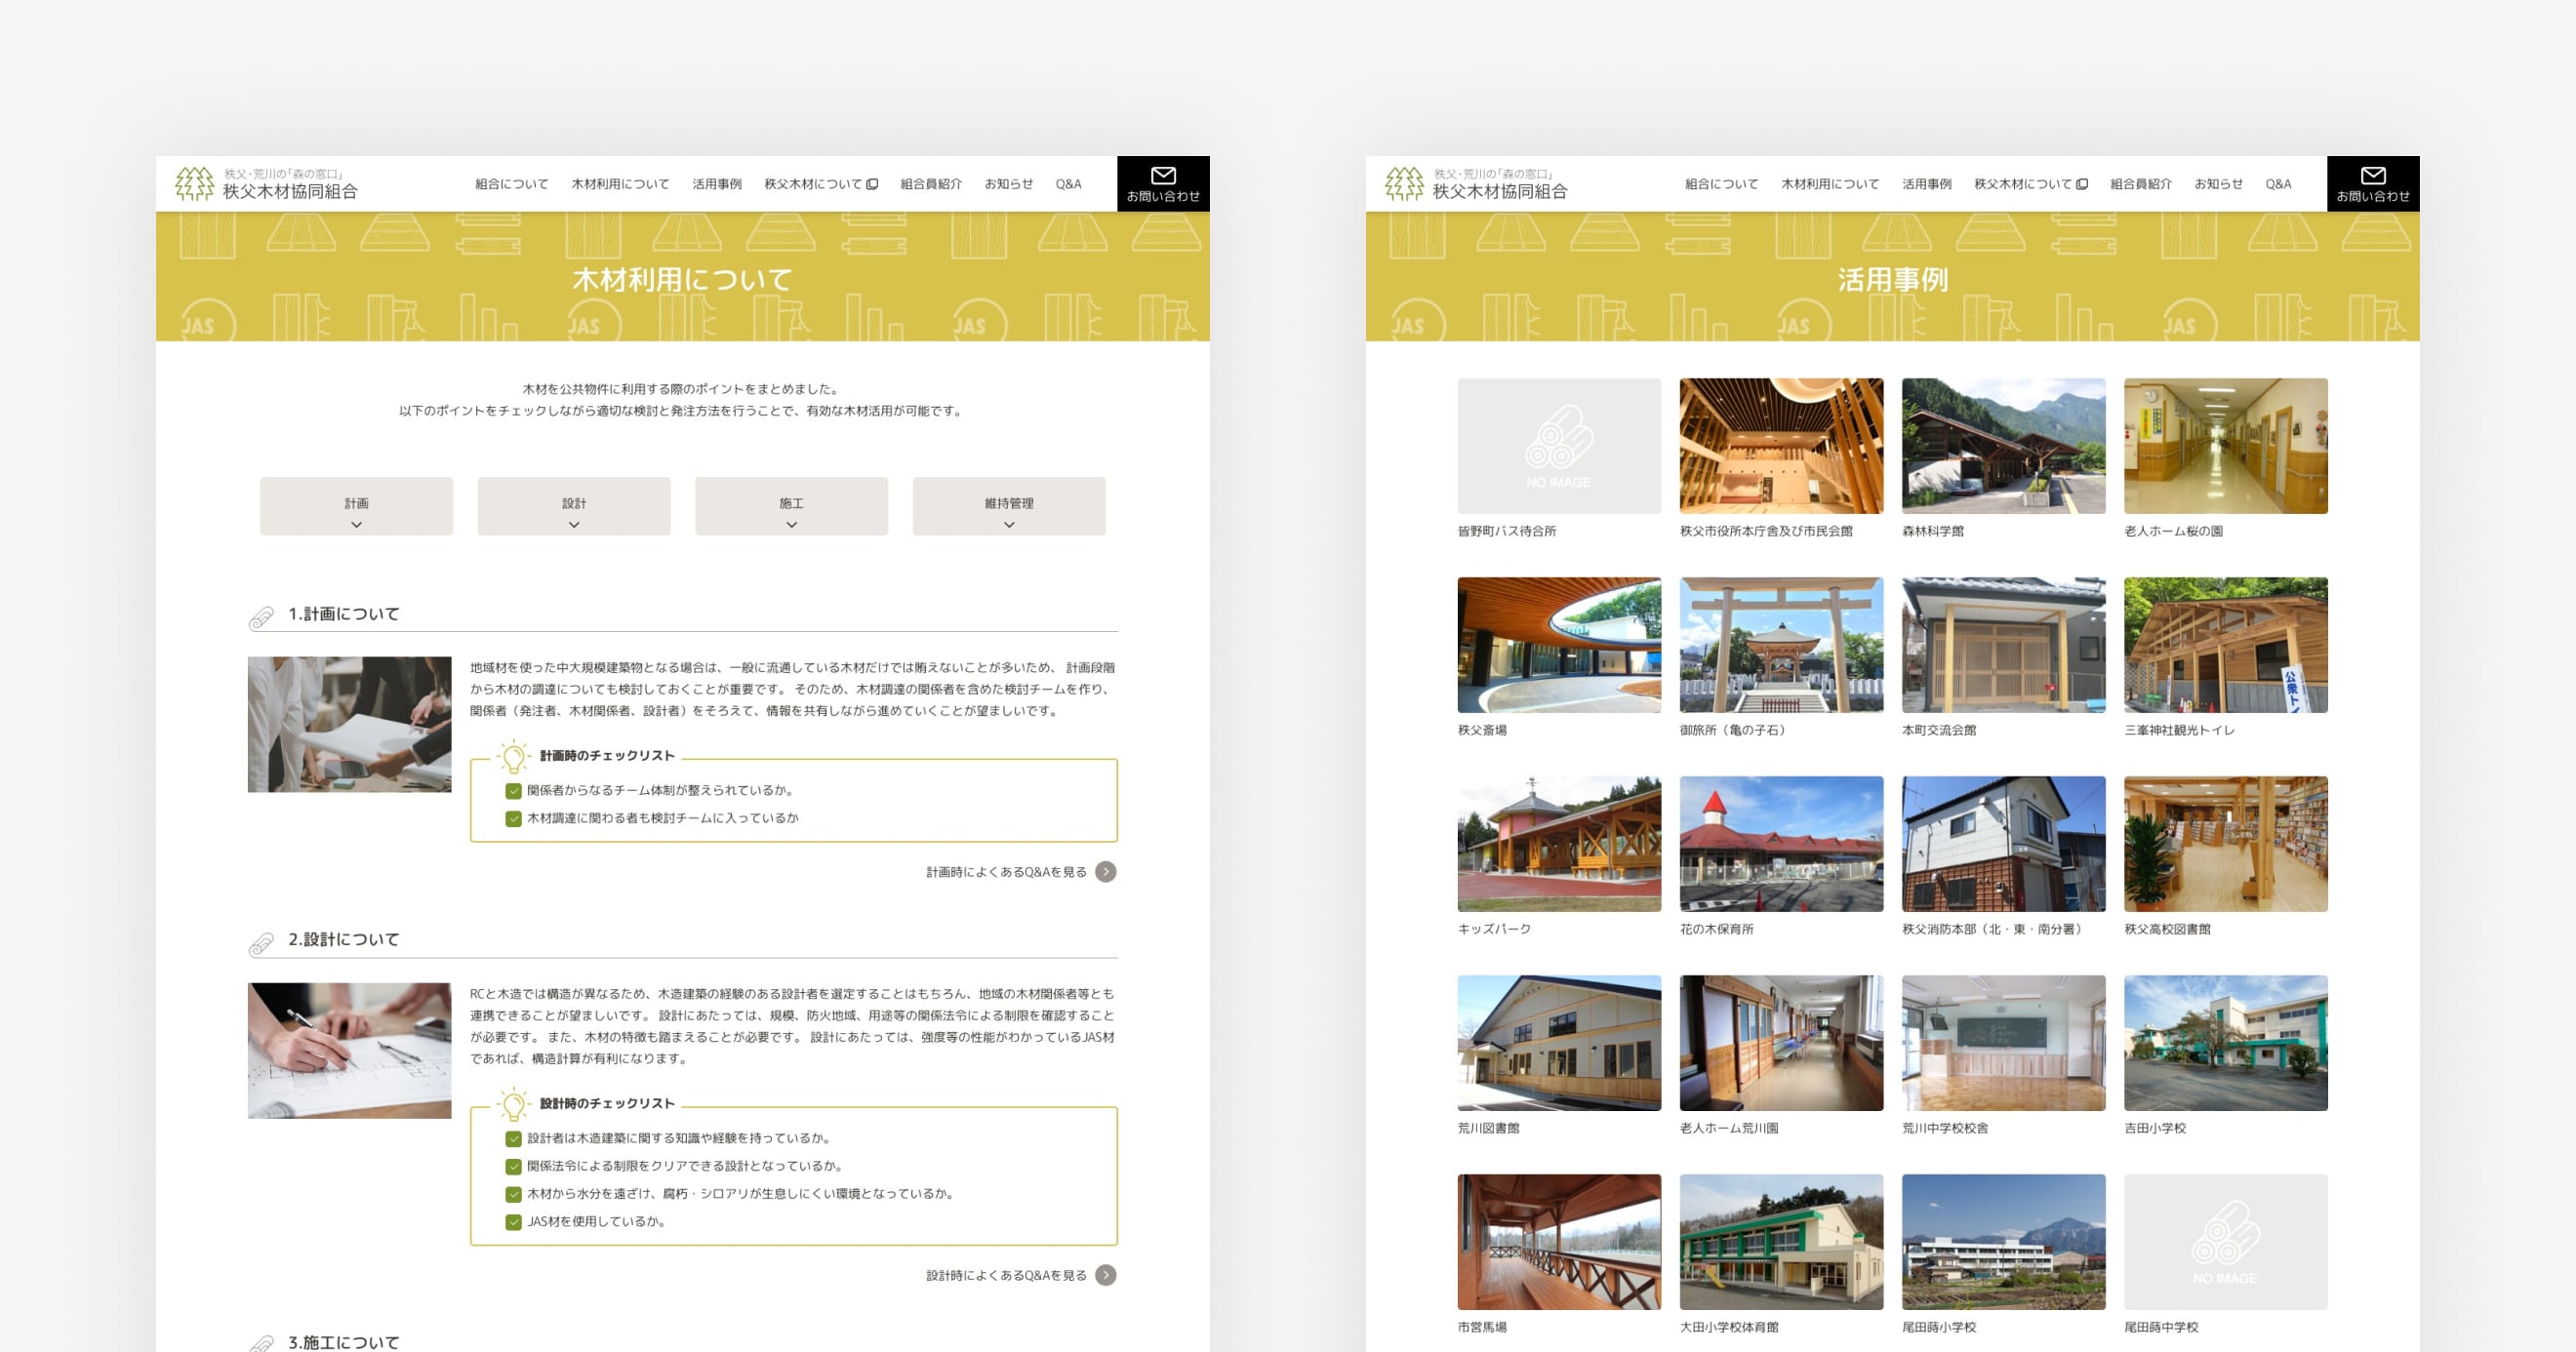Image resolution: width=2576 pixels, height=1352 pixels.
Task: Toggle checkbox JAS材を使用しているか
Action: click(x=513, y=1222)
